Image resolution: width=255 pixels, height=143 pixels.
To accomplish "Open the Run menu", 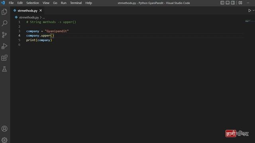I will pyautogui.click(x=64, y=3).
